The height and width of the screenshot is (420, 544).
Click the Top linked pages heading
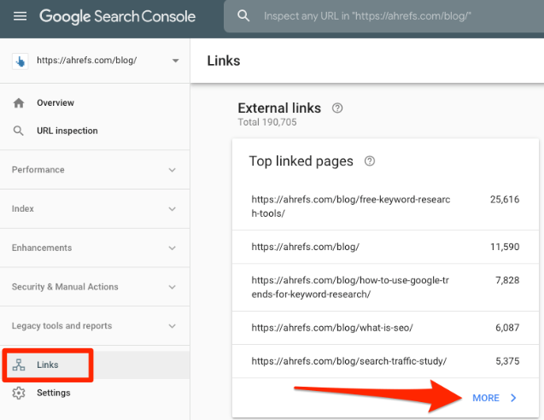pyautogui.click(x=301, y=161)
